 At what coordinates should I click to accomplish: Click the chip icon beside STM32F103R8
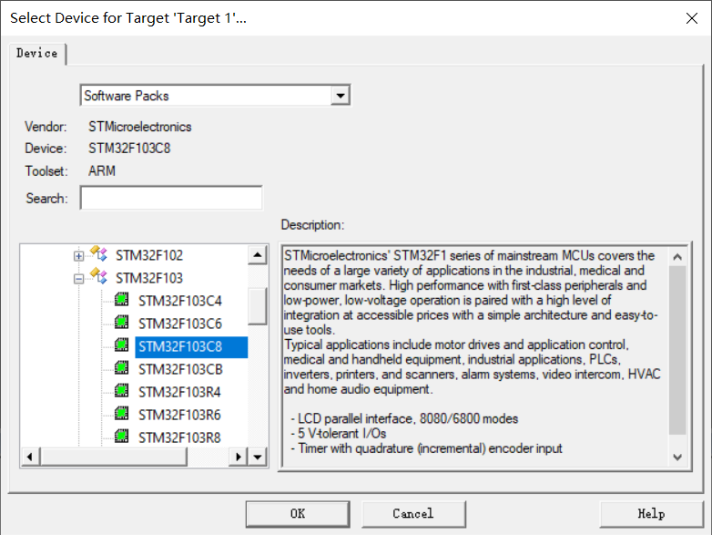pos(122,436)
